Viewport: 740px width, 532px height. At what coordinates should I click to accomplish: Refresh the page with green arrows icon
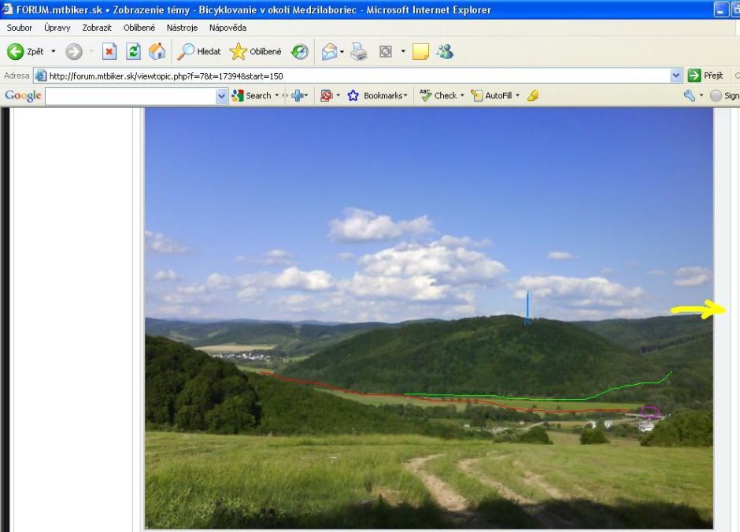click(x=133, y=52)
